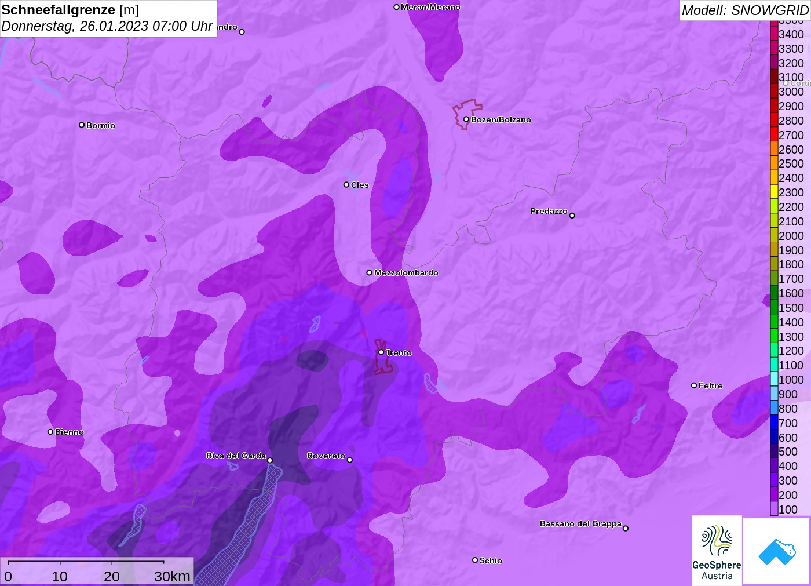Click the Predazzo label text
The image size is (811, 586).
549,211
